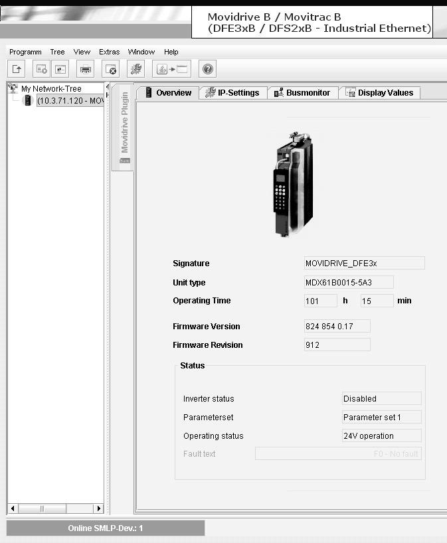The width and height of the screenshot is (447, 543).
Task: Click the help question mark icon
Action: tap(208, 69)
